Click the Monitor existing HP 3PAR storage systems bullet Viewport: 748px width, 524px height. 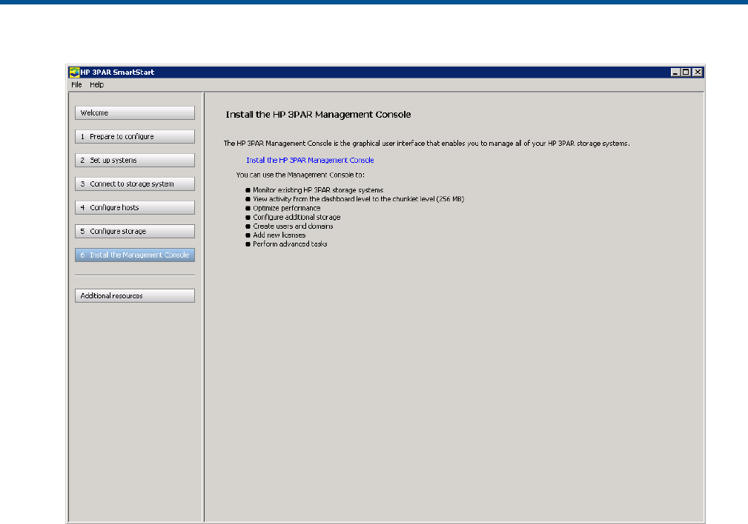coord(317,190)
